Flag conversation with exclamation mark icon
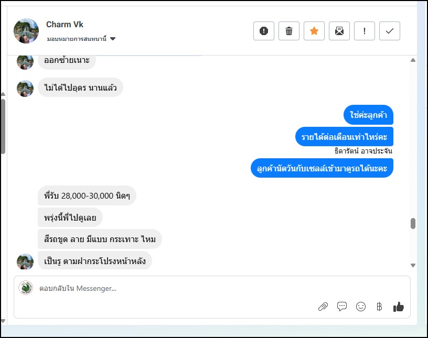 pos(365,31)
